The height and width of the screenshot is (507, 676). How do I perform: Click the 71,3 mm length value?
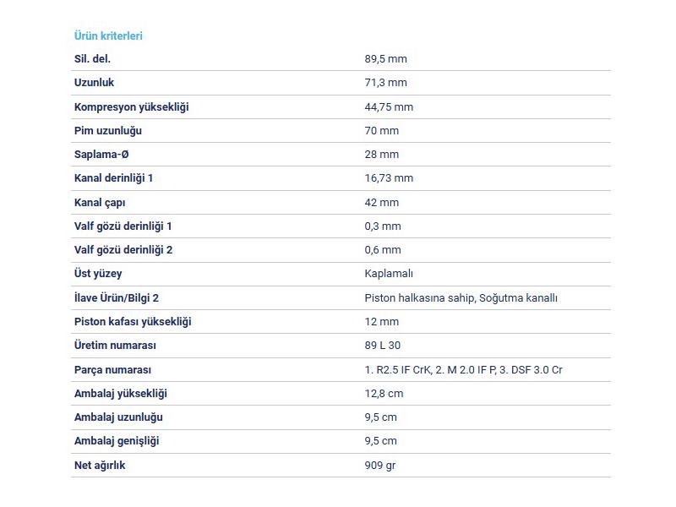385,83
